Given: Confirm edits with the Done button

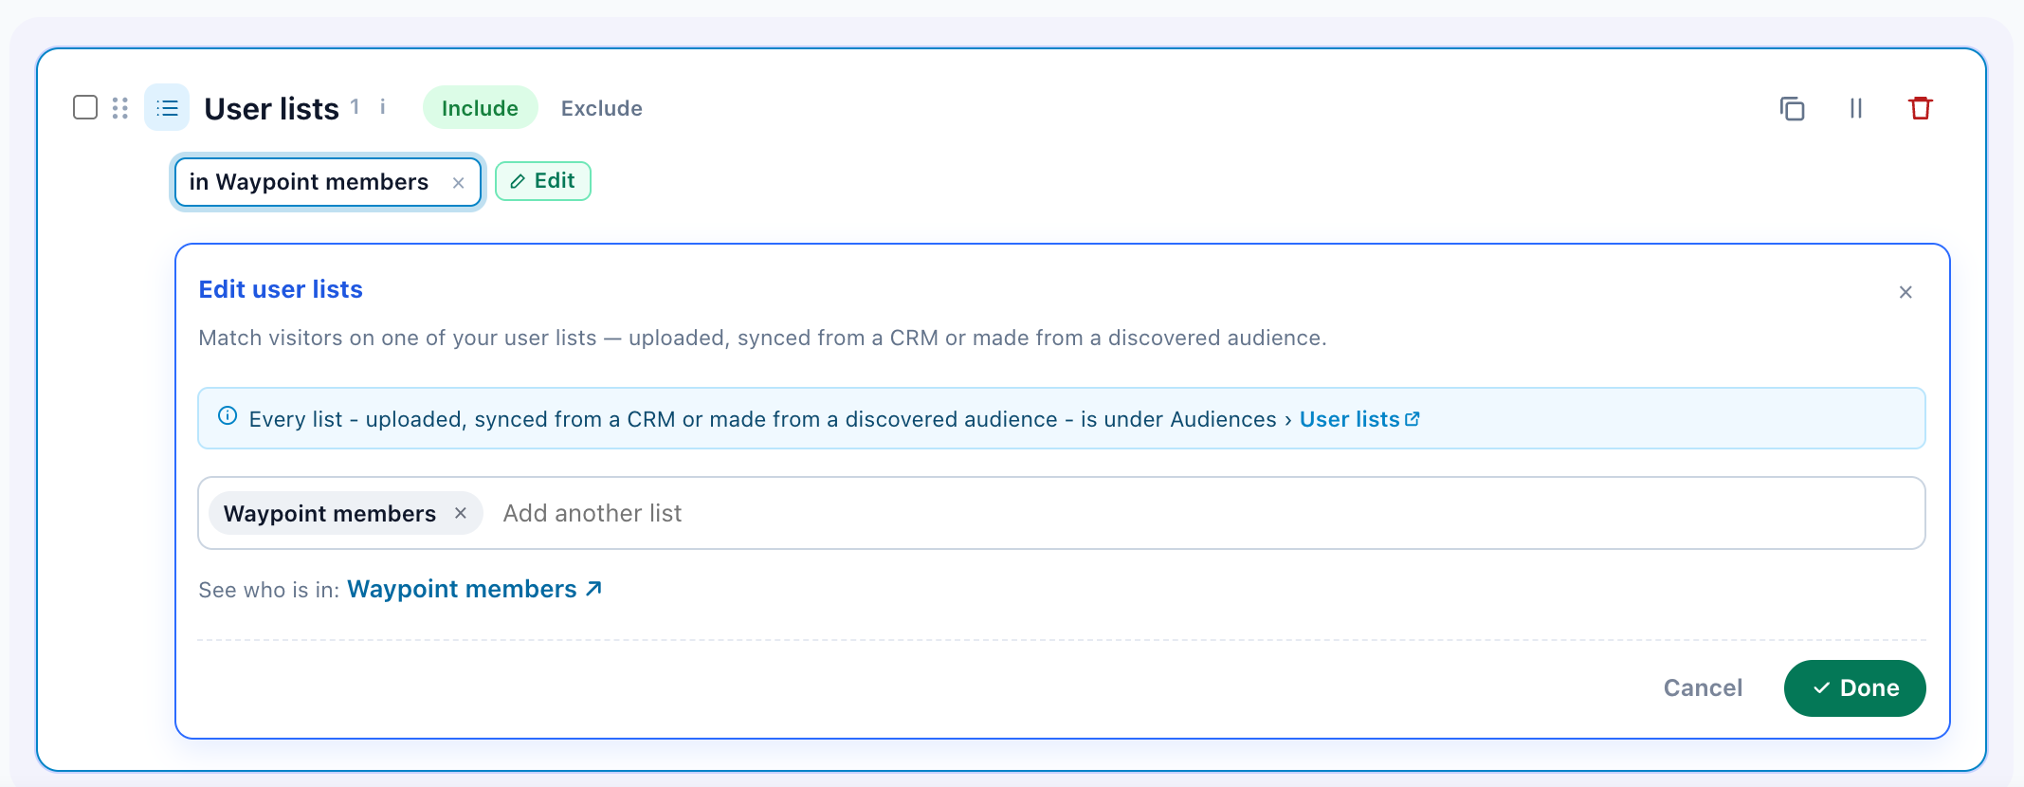Looking at the screenshot, I should [1855, 688].
